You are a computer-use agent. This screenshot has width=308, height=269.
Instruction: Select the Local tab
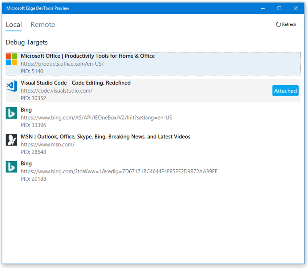(14, 25)
